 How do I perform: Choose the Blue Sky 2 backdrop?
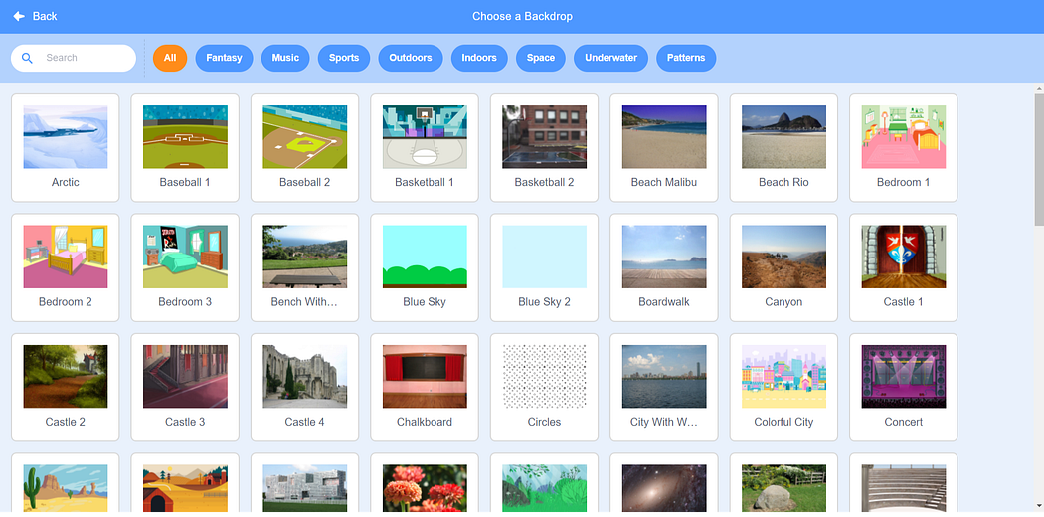[545, 267]
